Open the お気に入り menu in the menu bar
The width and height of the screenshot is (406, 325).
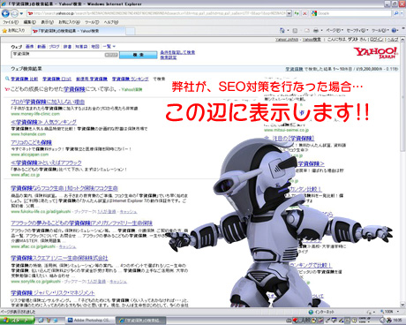69,22
